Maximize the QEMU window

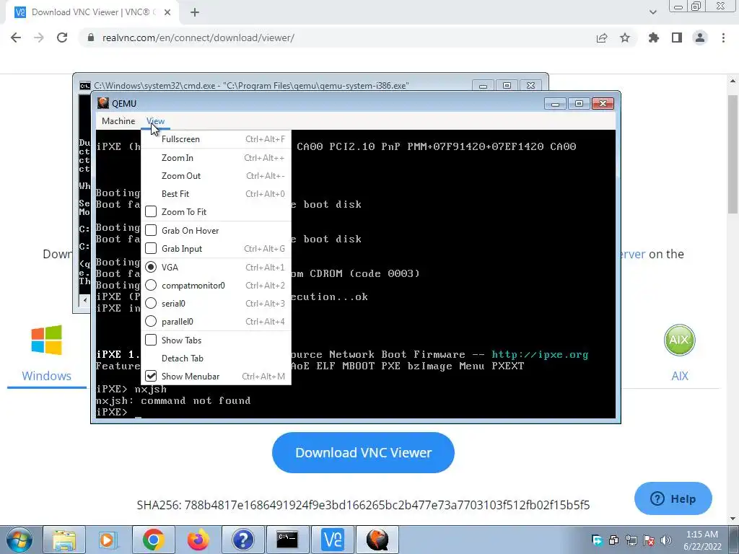(x=579, y=104)
